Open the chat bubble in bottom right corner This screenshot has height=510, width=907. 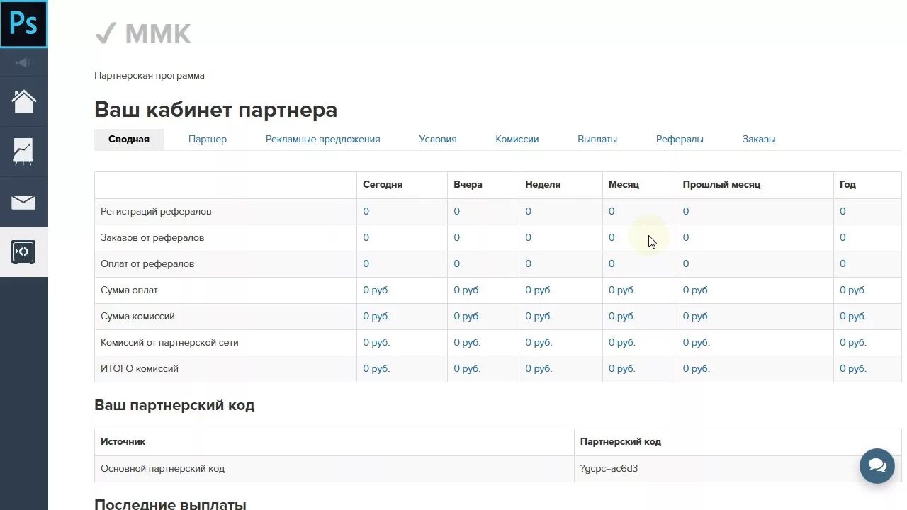877,465
